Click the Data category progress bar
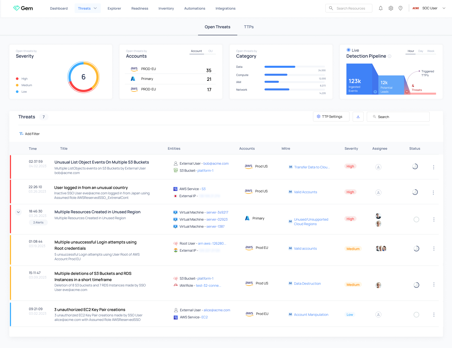This screenshot has width=452, height=348. point(295,67)
